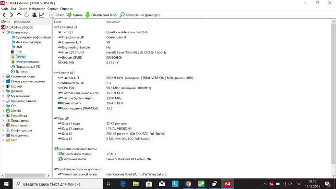Viewport: 336px width, 189px height.
Task: Click the Windows Start button
Action: (x=6, y=184)
